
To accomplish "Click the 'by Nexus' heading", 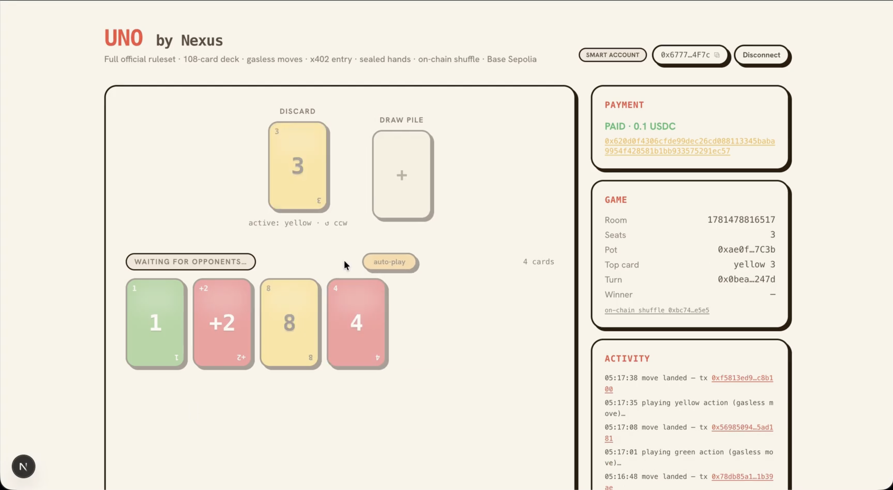I will [x=189, y=41].
